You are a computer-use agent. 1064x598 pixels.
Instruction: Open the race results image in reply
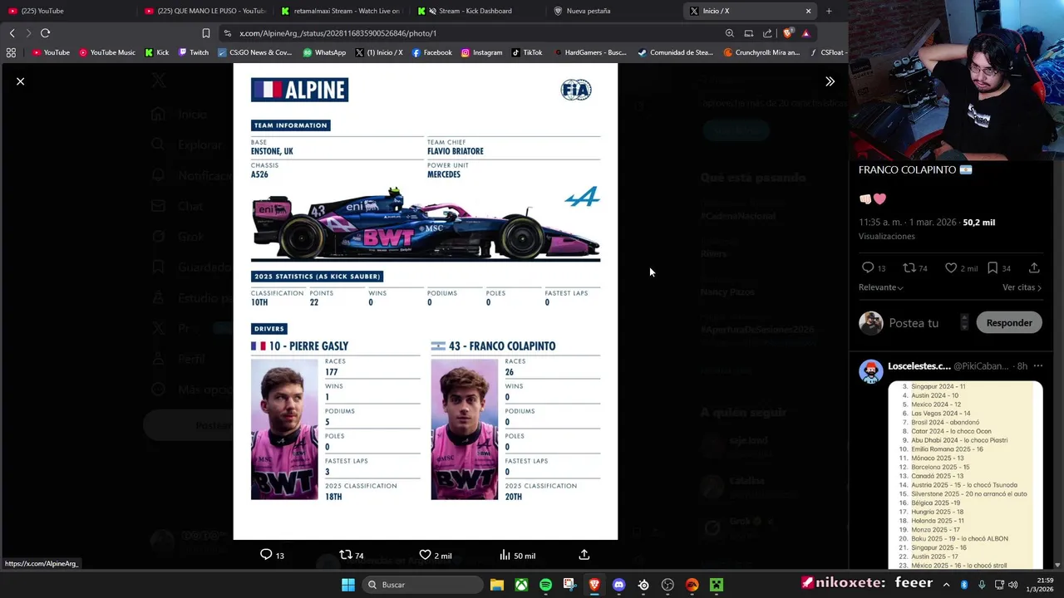click(x=965, y=475)
